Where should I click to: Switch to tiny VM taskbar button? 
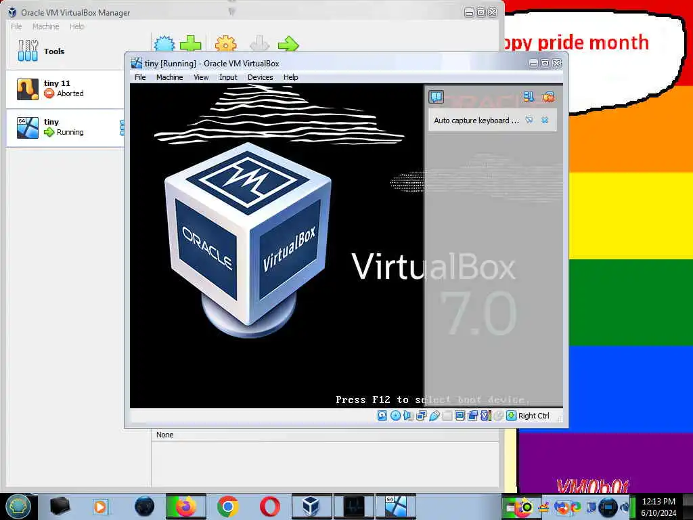point(396,506)
